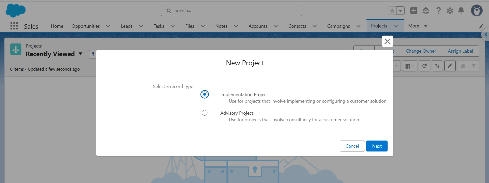
Task: Click the Assign Label button
Action: (460, 51)
